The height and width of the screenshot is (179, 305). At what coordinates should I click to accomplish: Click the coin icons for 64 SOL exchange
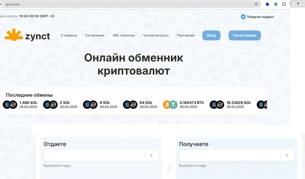[x=130, y=105]
